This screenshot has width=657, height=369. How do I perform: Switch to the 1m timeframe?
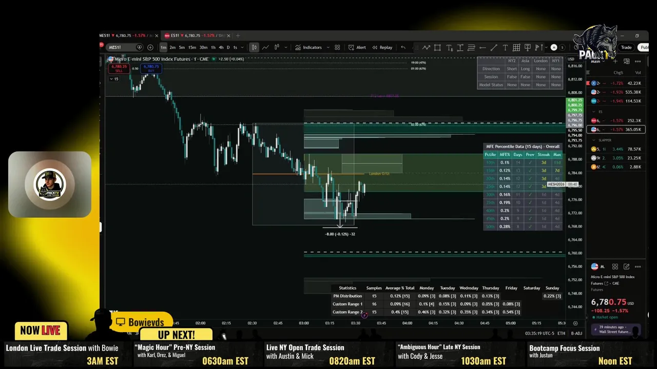click(x=163, y=47)
